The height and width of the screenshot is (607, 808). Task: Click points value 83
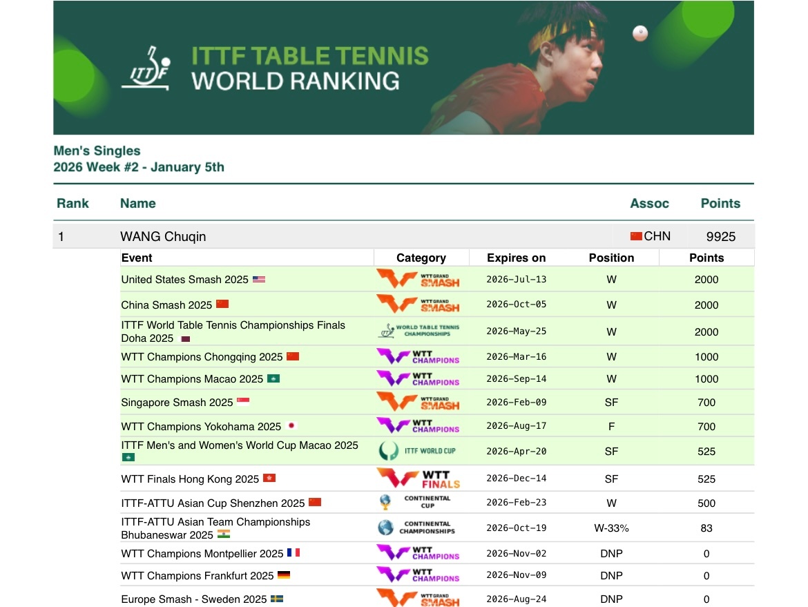[x=706, y=528]
